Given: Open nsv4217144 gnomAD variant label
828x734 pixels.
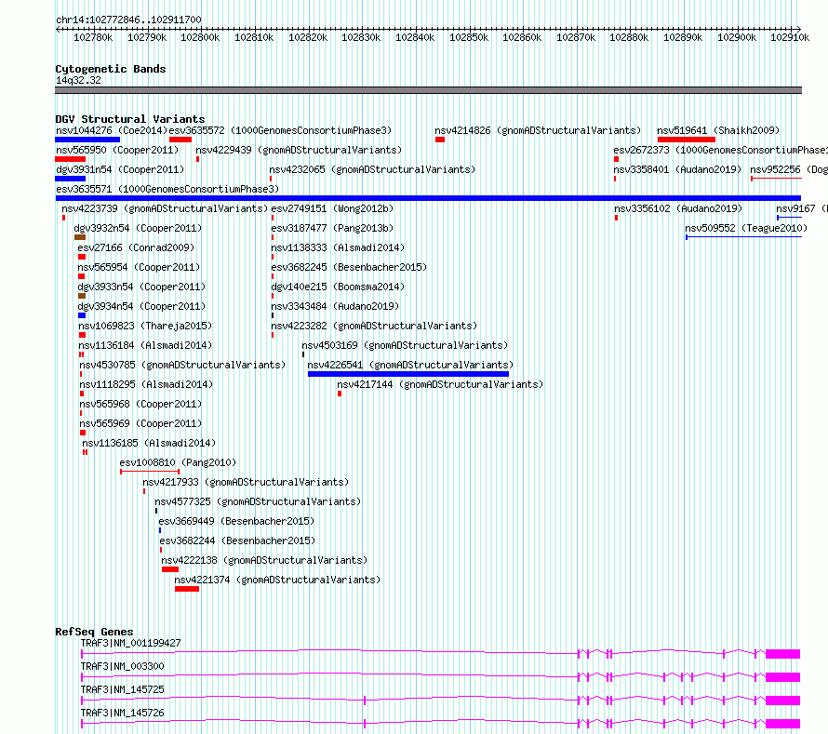Looking at the screenshot, I should point(440,384).
